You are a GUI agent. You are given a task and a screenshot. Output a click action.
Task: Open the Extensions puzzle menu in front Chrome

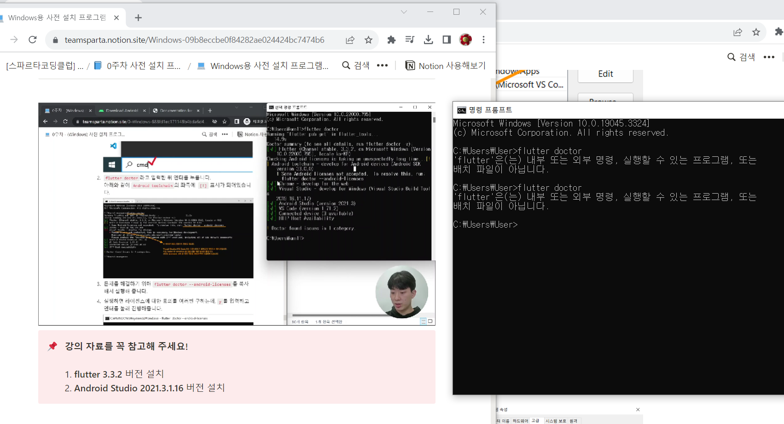point(391,40)
